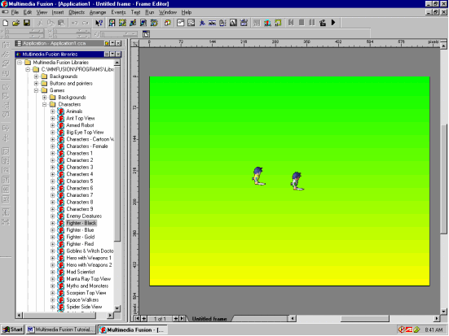The image size is (449, 336).
Task: Run the application with the Play arrow
Action: [x=333, y=23]
